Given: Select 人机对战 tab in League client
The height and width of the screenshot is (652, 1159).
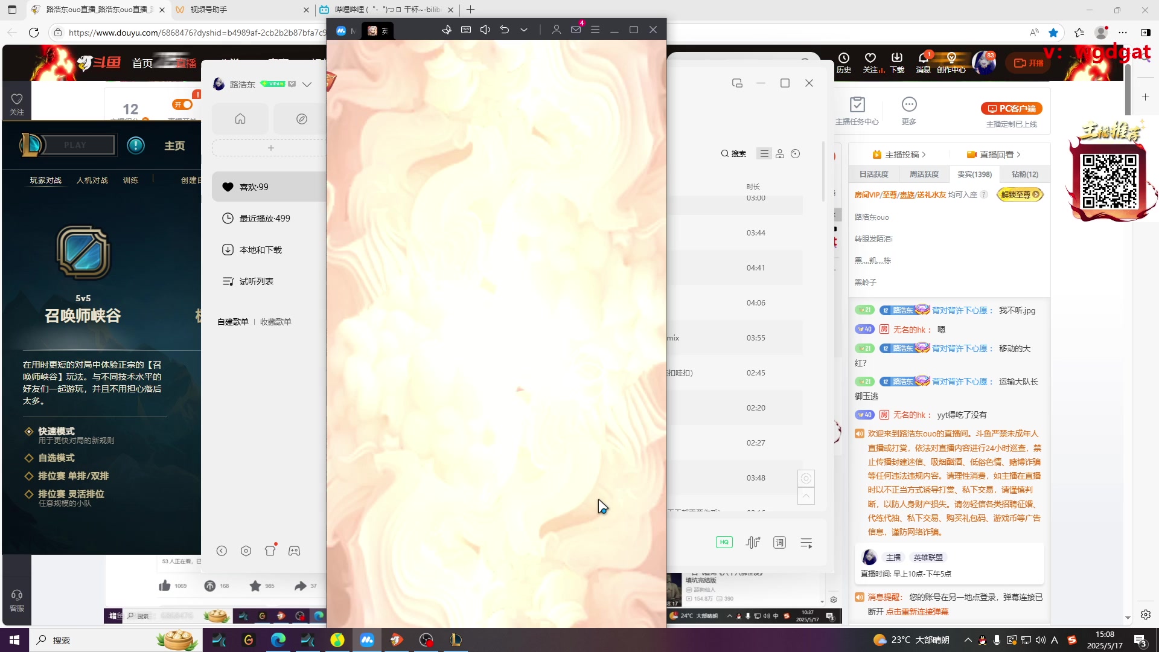Looking at the screenshot, I should [92, 181].
